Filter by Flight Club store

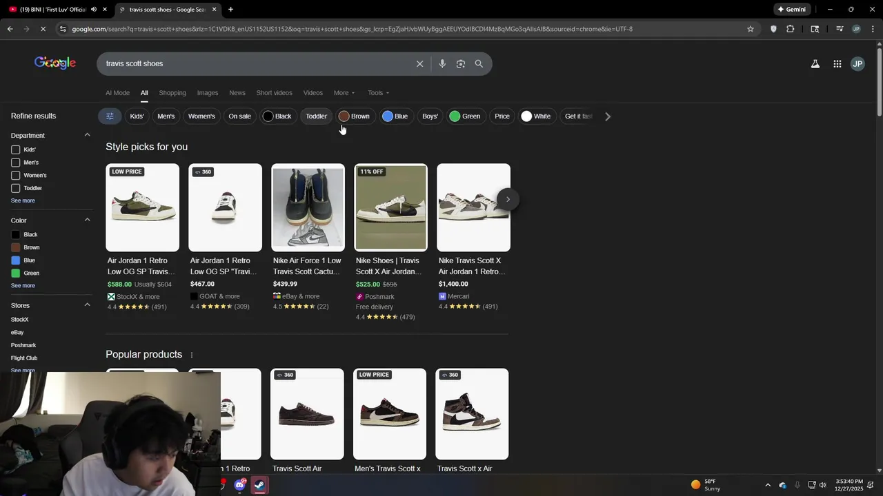[x=24, y=358]
